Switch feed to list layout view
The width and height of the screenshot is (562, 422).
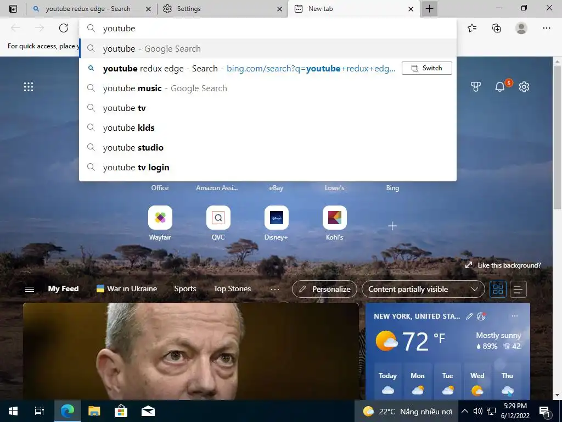pos(518,289)
